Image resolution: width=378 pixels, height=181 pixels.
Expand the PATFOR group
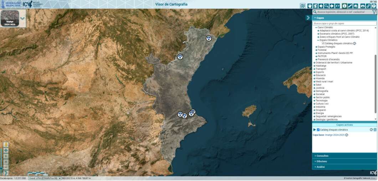point(316,56)
